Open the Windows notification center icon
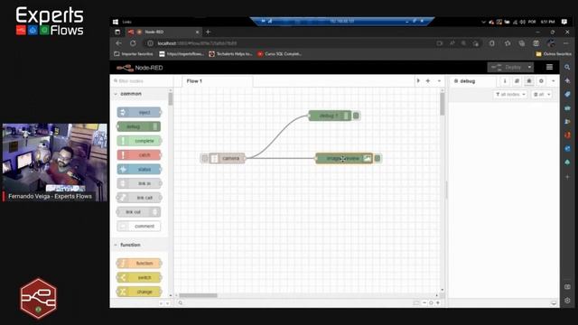Viewport: 578px width, 325px height. click(564, 22)
